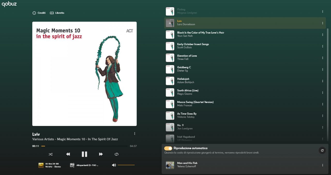Open the Libretto booklet
Viewport: 331px width, 175px height.
click(57, 13)
